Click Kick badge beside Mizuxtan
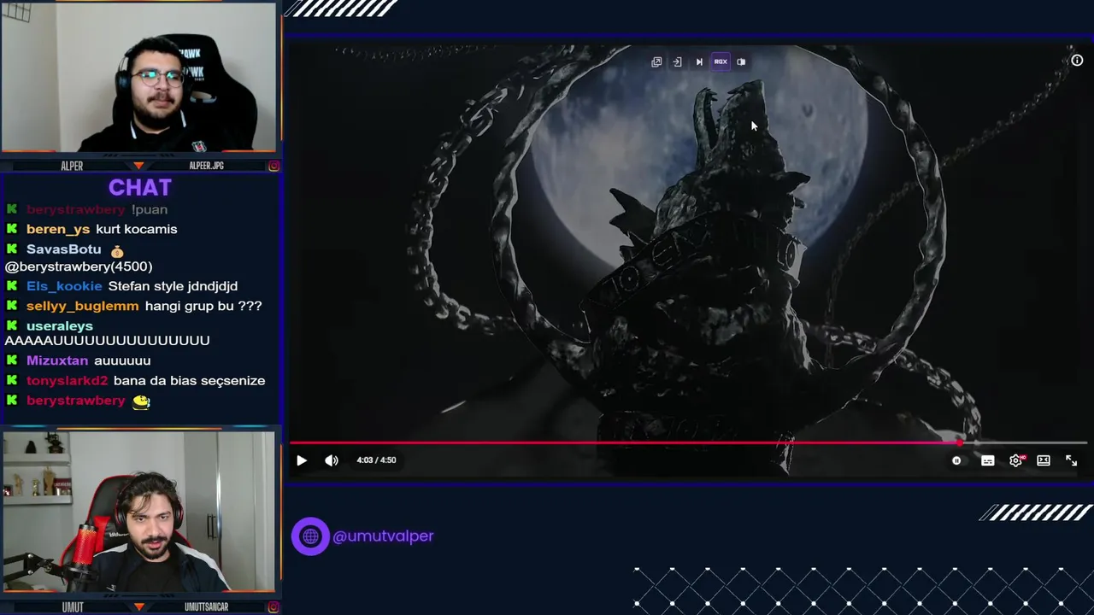Screen dimensions: 1094x615 tap(12, 360)
